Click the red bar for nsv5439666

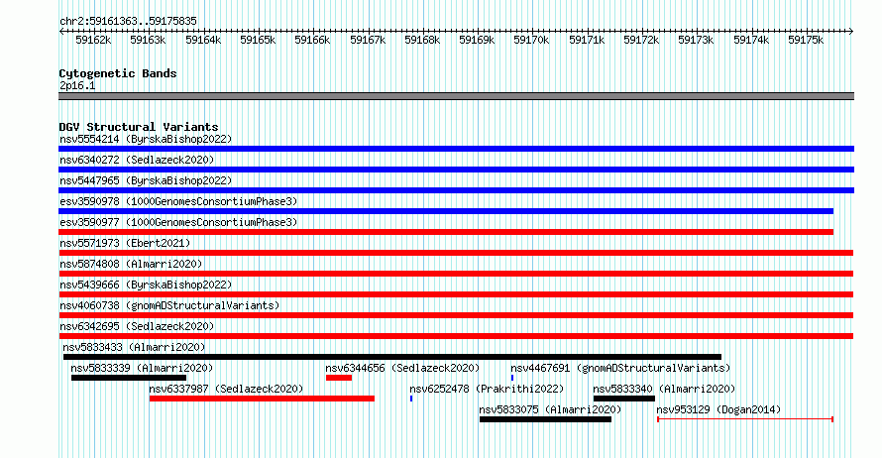[456, 294]
